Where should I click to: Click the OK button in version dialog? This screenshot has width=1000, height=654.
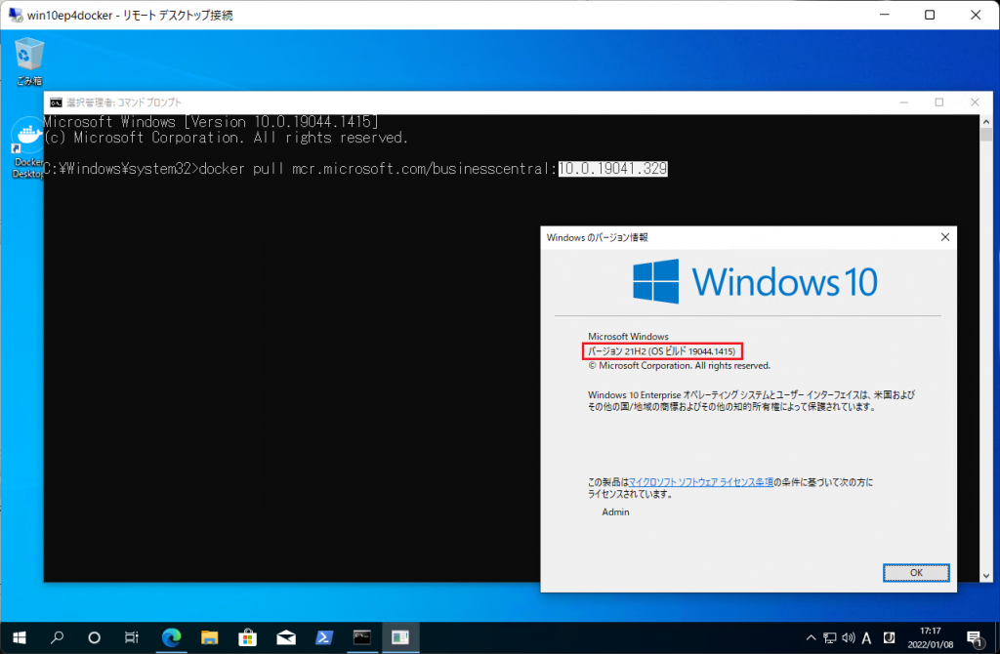[x=916, y=572]
